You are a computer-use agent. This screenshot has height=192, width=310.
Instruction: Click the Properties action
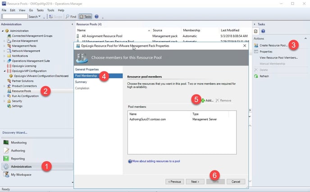266,52
